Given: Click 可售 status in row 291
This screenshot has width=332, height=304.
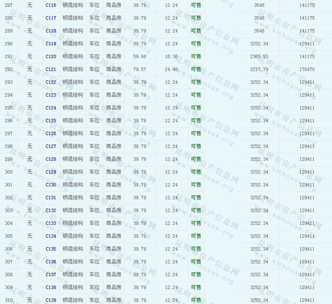Looking at the screenshot, I should click(196, 56).
